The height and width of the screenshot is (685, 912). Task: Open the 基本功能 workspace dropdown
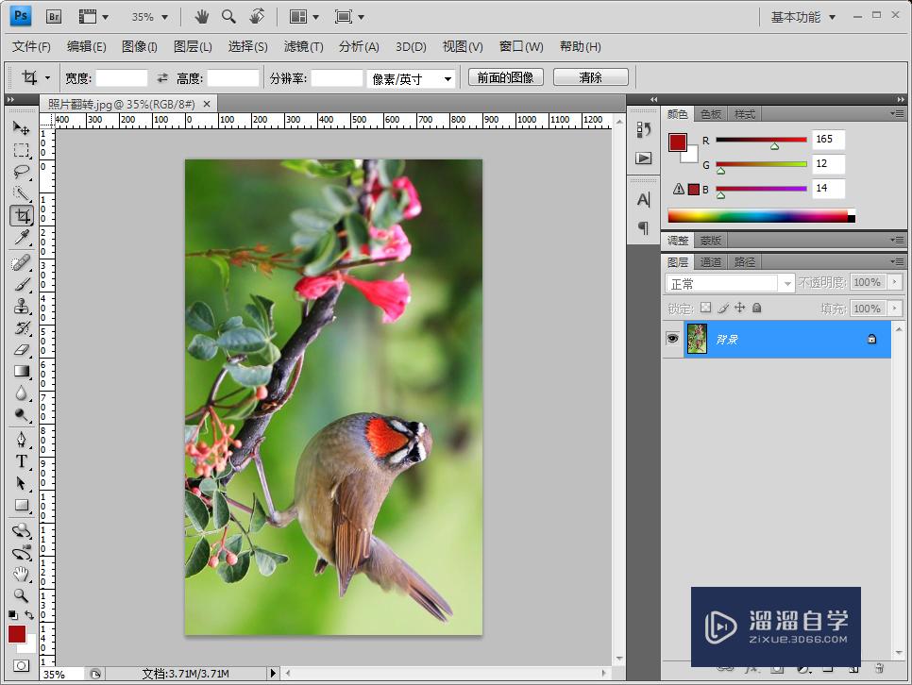[802, 17]
